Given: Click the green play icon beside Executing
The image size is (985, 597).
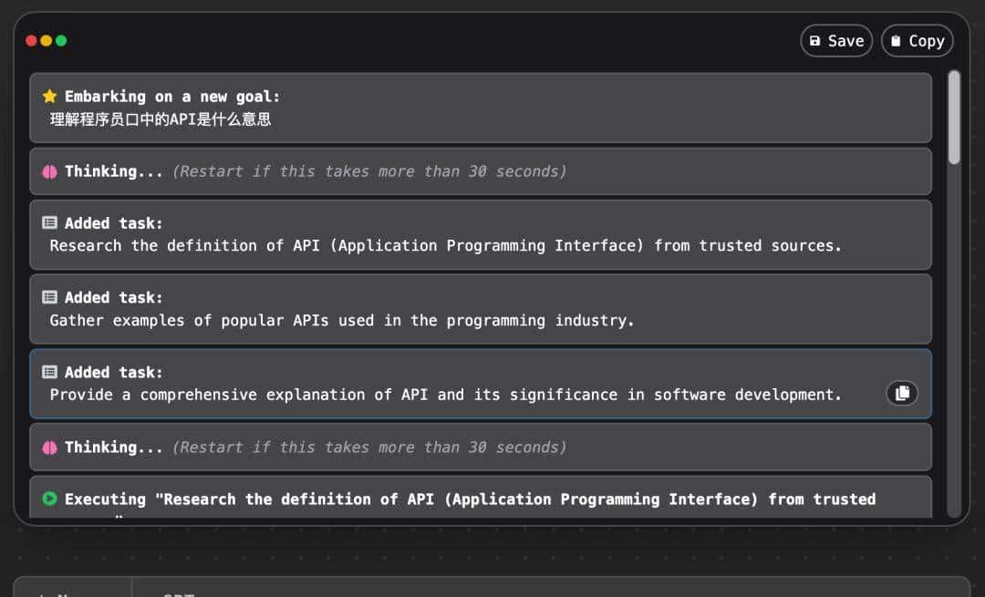Looking at the screenshot, I should [x=50, y=499].
